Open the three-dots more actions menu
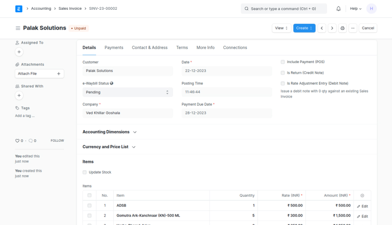This screenshot has height=225, width=392. 353,28
